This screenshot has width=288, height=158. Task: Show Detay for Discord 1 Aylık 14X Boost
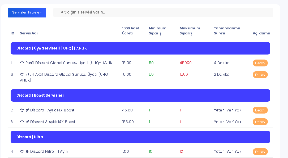click(260, 110)
